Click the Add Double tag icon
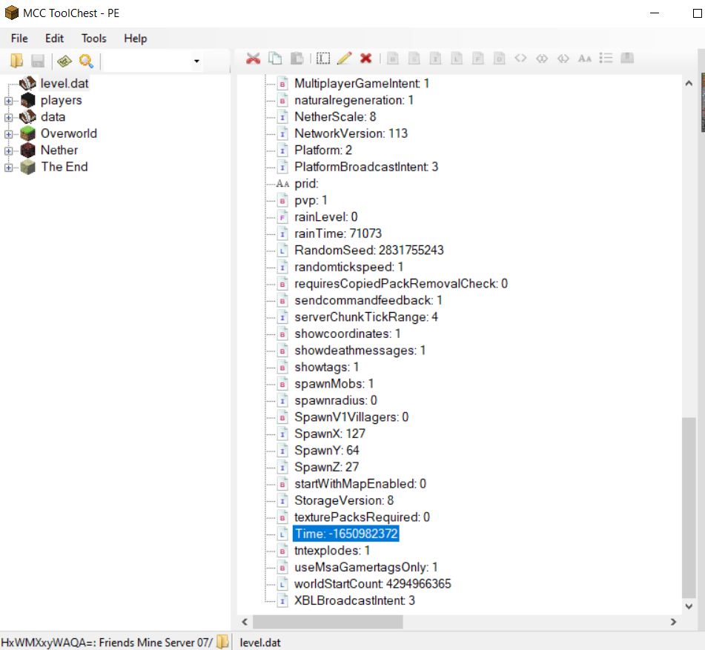Image resolution: width=705 pixels, height=650 pixels. coord(499,58)
